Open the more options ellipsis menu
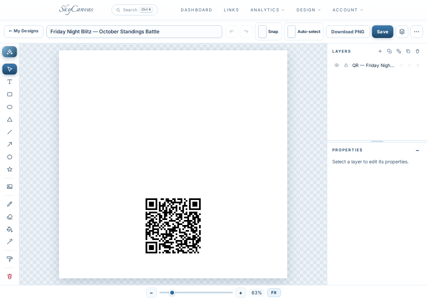This screenshot has height=300, width=427. pos(417,32)
